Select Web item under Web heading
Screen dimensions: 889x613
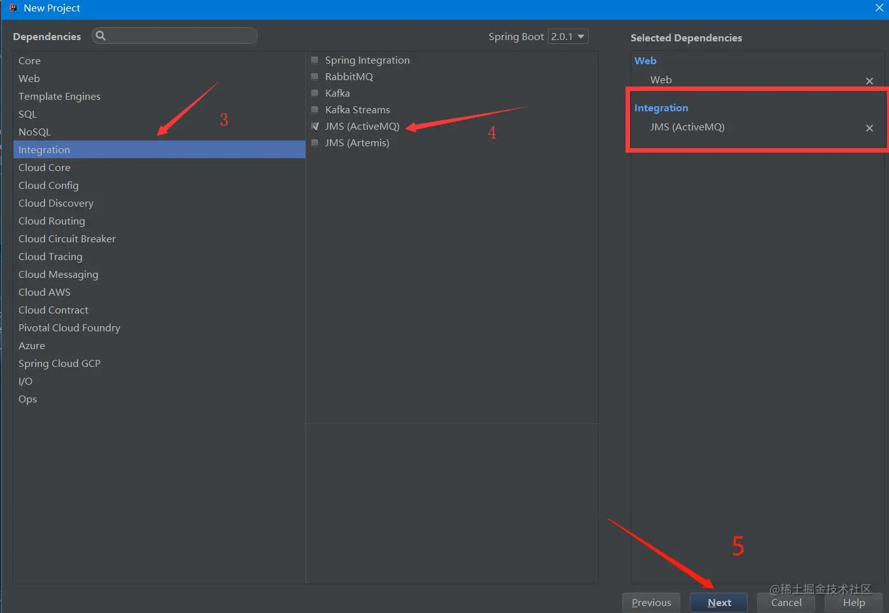point(661,79)
